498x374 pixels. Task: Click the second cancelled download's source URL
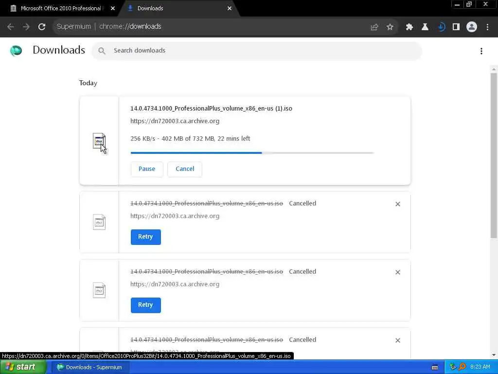point(175,284)
